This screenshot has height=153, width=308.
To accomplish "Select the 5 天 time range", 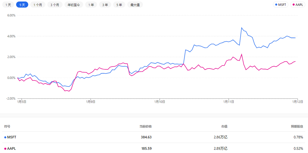I will click(x=22, y=5).
